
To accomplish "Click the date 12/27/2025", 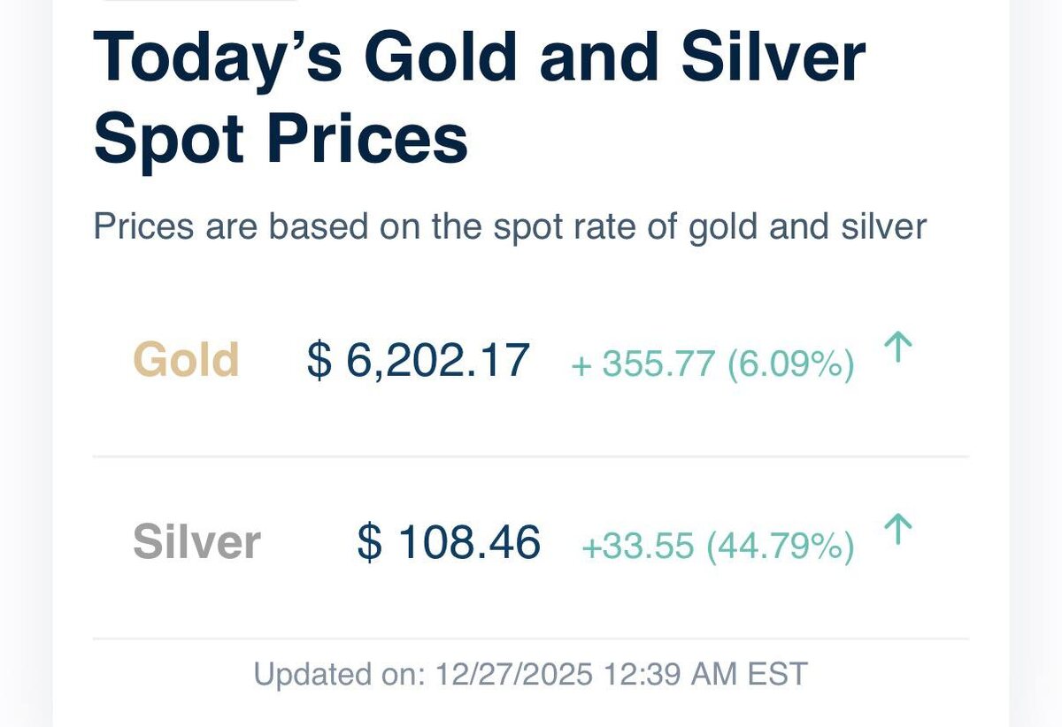I will 514,675.
